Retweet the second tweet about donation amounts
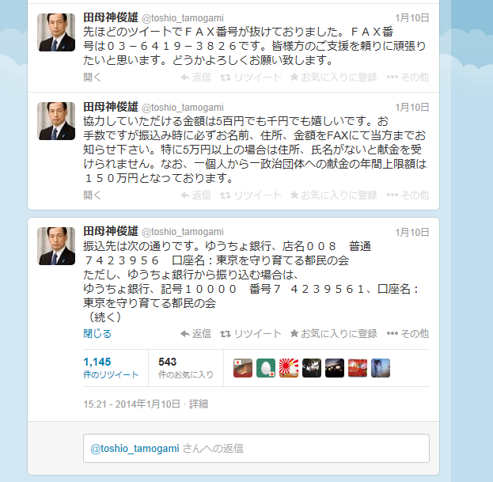Screen dimensions: 493x482 click(x=251, y=195)
